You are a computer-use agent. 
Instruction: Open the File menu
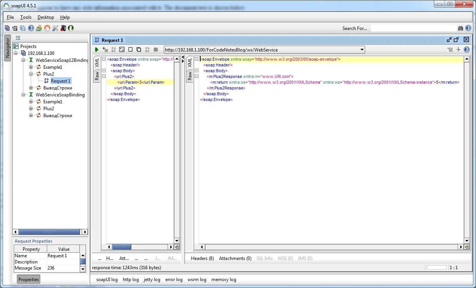(x=10, y=17)
